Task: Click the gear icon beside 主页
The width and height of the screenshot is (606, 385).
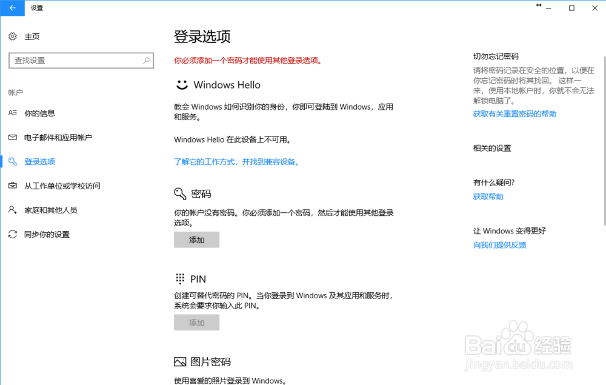Action: (x=13, y=36)
